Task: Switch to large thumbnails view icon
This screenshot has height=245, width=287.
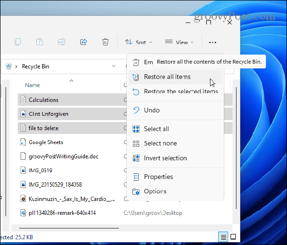Action: tap(233, 236)
